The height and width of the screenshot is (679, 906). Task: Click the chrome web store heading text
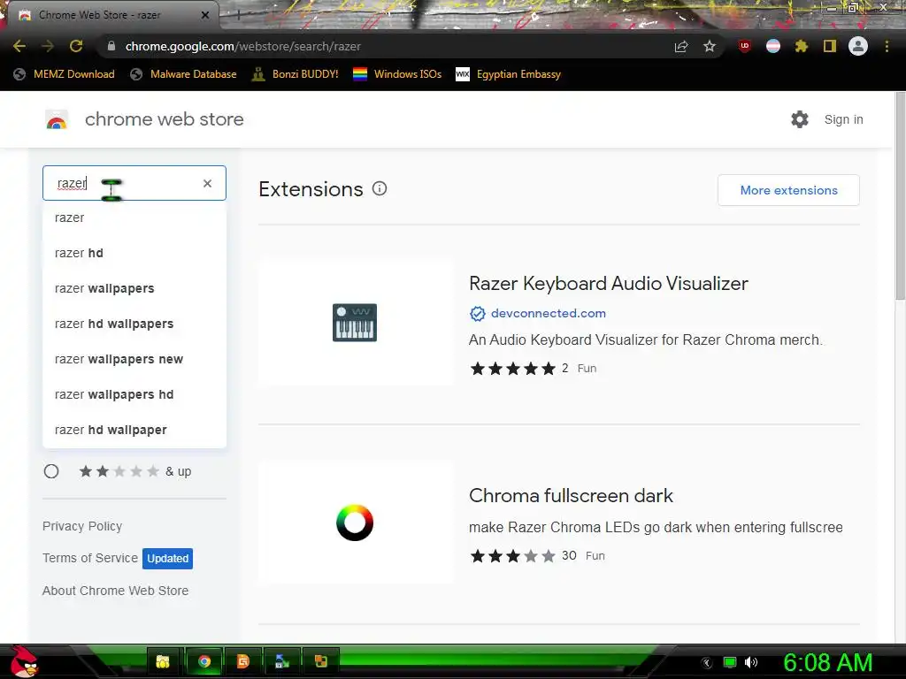164,119
